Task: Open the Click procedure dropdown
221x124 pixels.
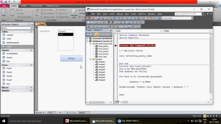Action: 209,31
